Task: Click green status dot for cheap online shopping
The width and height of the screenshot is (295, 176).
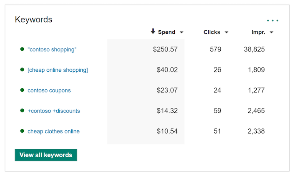Action: [22, 70]
